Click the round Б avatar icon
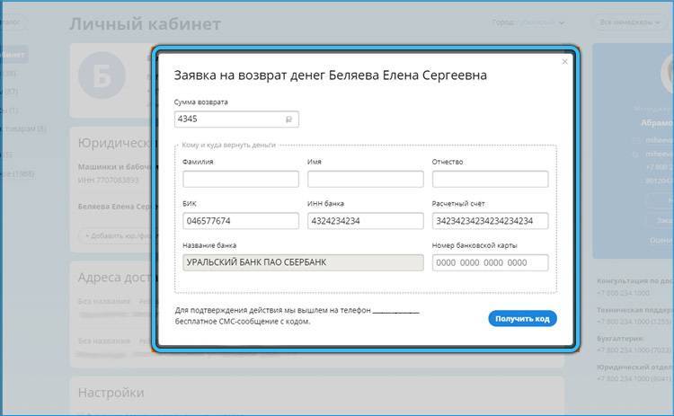This screenshot has height=416, width=674. click(x=102, y=75)
